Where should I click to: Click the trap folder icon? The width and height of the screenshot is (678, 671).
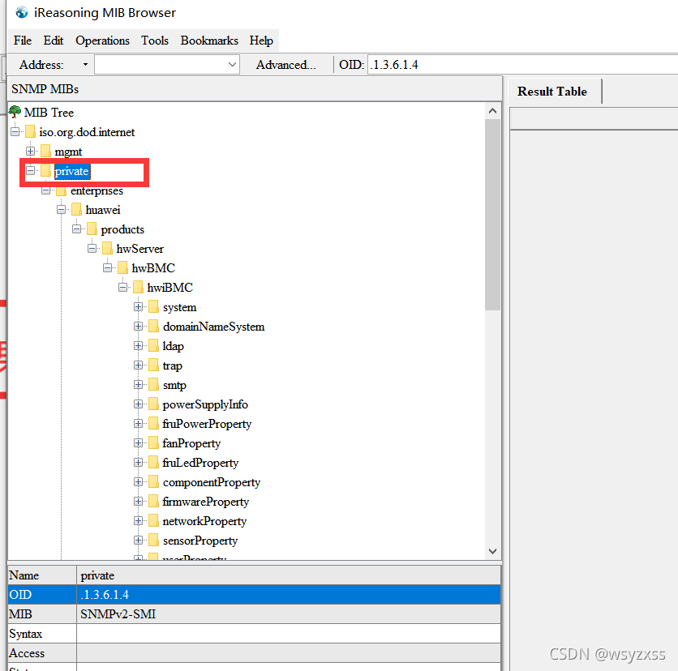pyautogui.click(x=153, y=365)
